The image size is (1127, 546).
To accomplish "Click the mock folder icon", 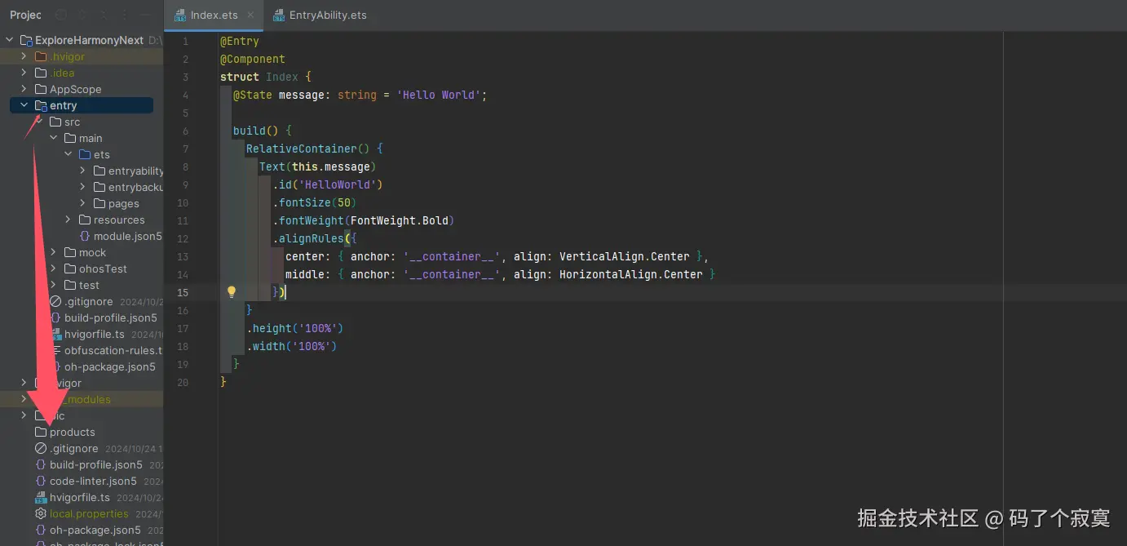I will tap(70, 252).
